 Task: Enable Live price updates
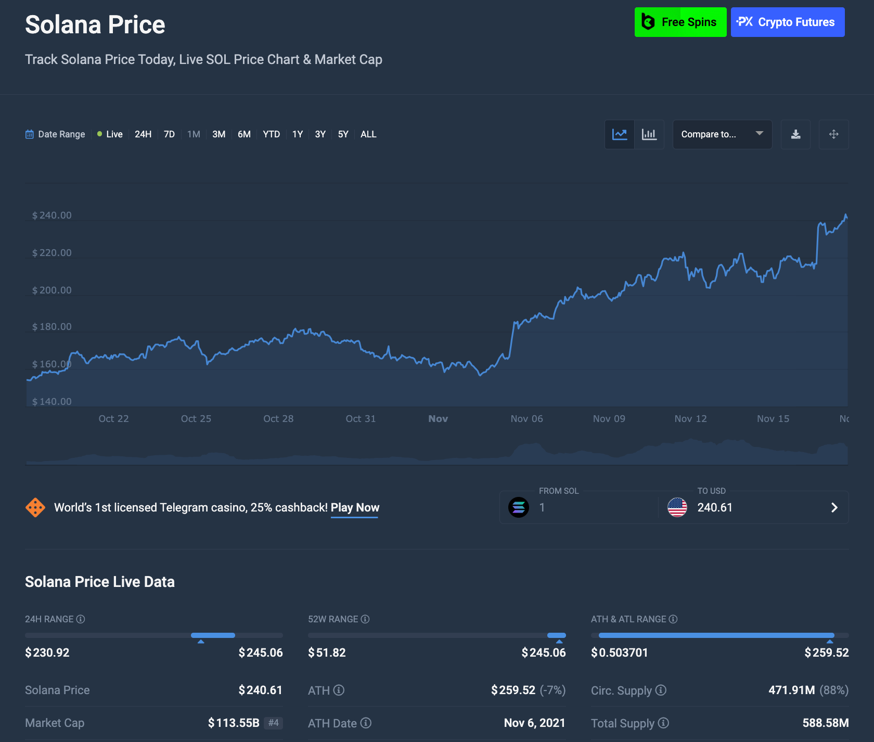[110, 134]
